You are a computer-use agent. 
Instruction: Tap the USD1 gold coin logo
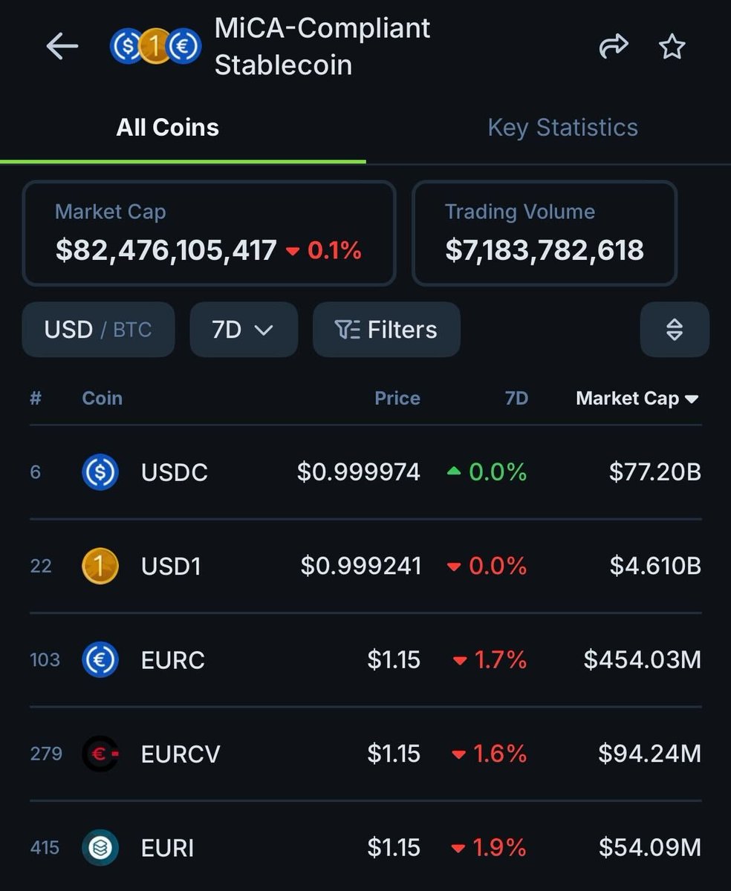(x=100, y=567)
